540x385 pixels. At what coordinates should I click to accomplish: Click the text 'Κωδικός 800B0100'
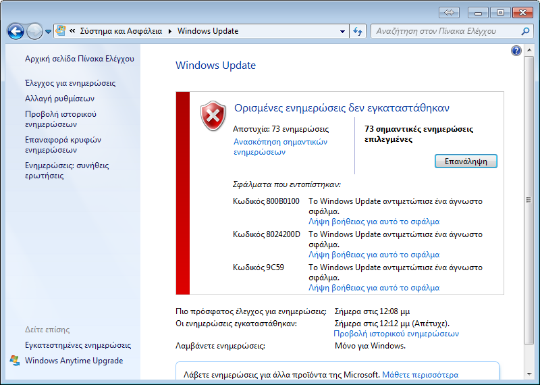point(266,201)
